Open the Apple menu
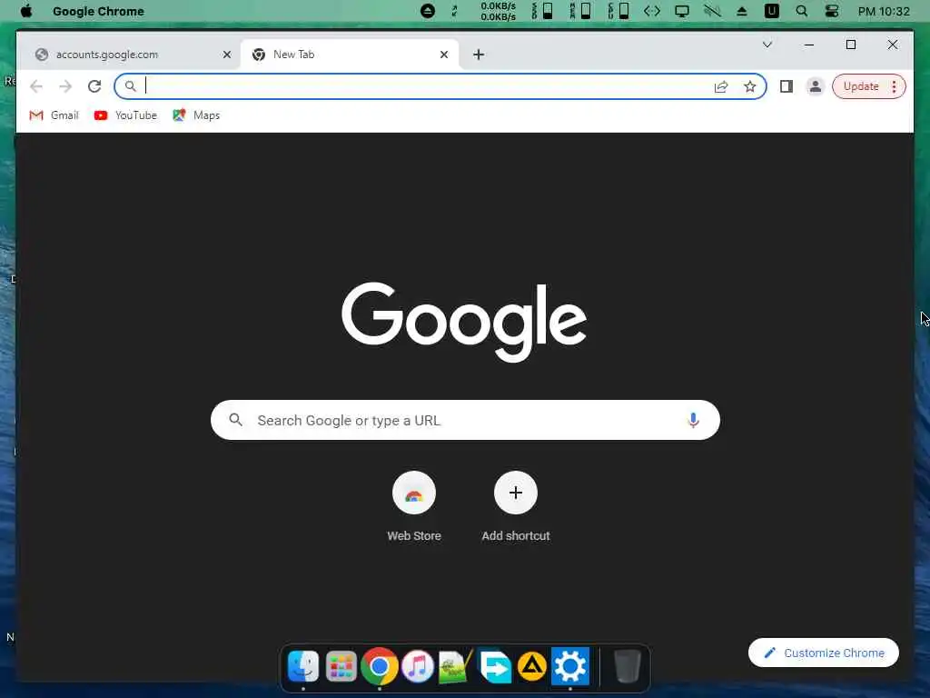The width and height of the screenshot is (930, 698). (26, 11)
